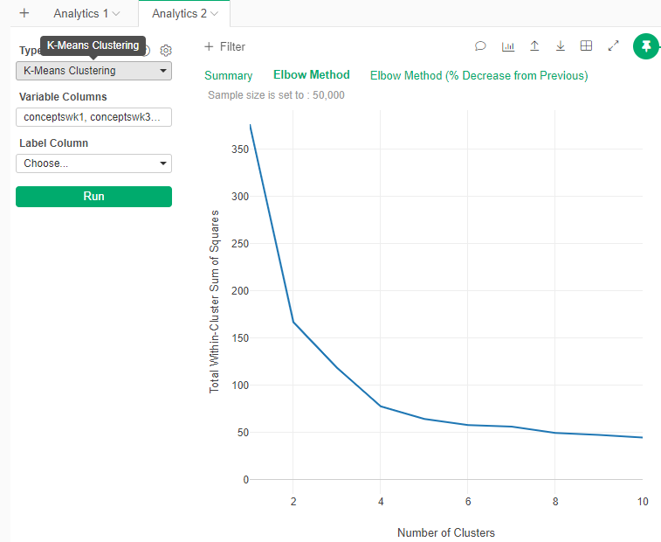The height and width of the screenshot is (542, 661).
Task: Click the plus icon to add analytics tab
Action: pos(24,13)
